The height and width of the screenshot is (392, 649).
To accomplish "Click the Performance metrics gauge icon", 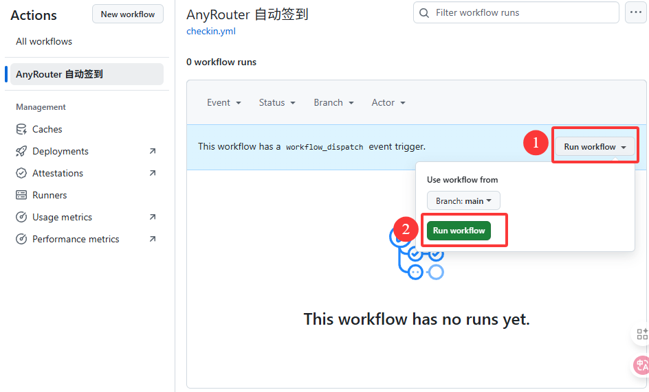I will click(x=21, y=239).
